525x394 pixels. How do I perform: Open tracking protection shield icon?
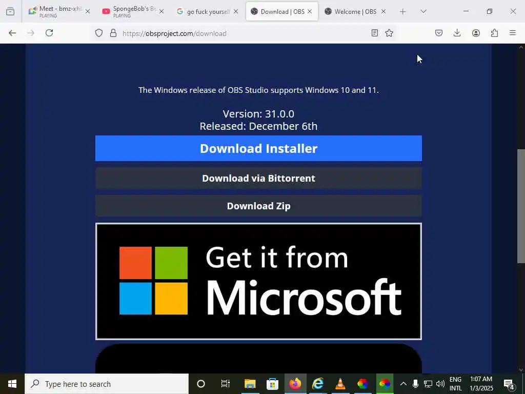coord(99,33)
